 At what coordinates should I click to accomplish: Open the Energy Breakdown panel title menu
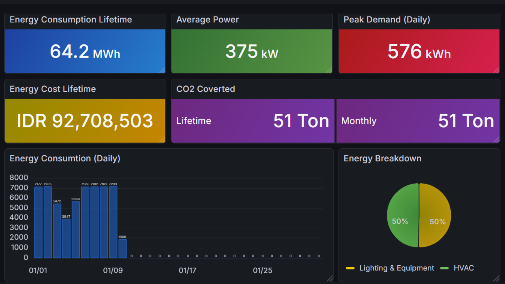pyautogui.click(x=382, y=159)
